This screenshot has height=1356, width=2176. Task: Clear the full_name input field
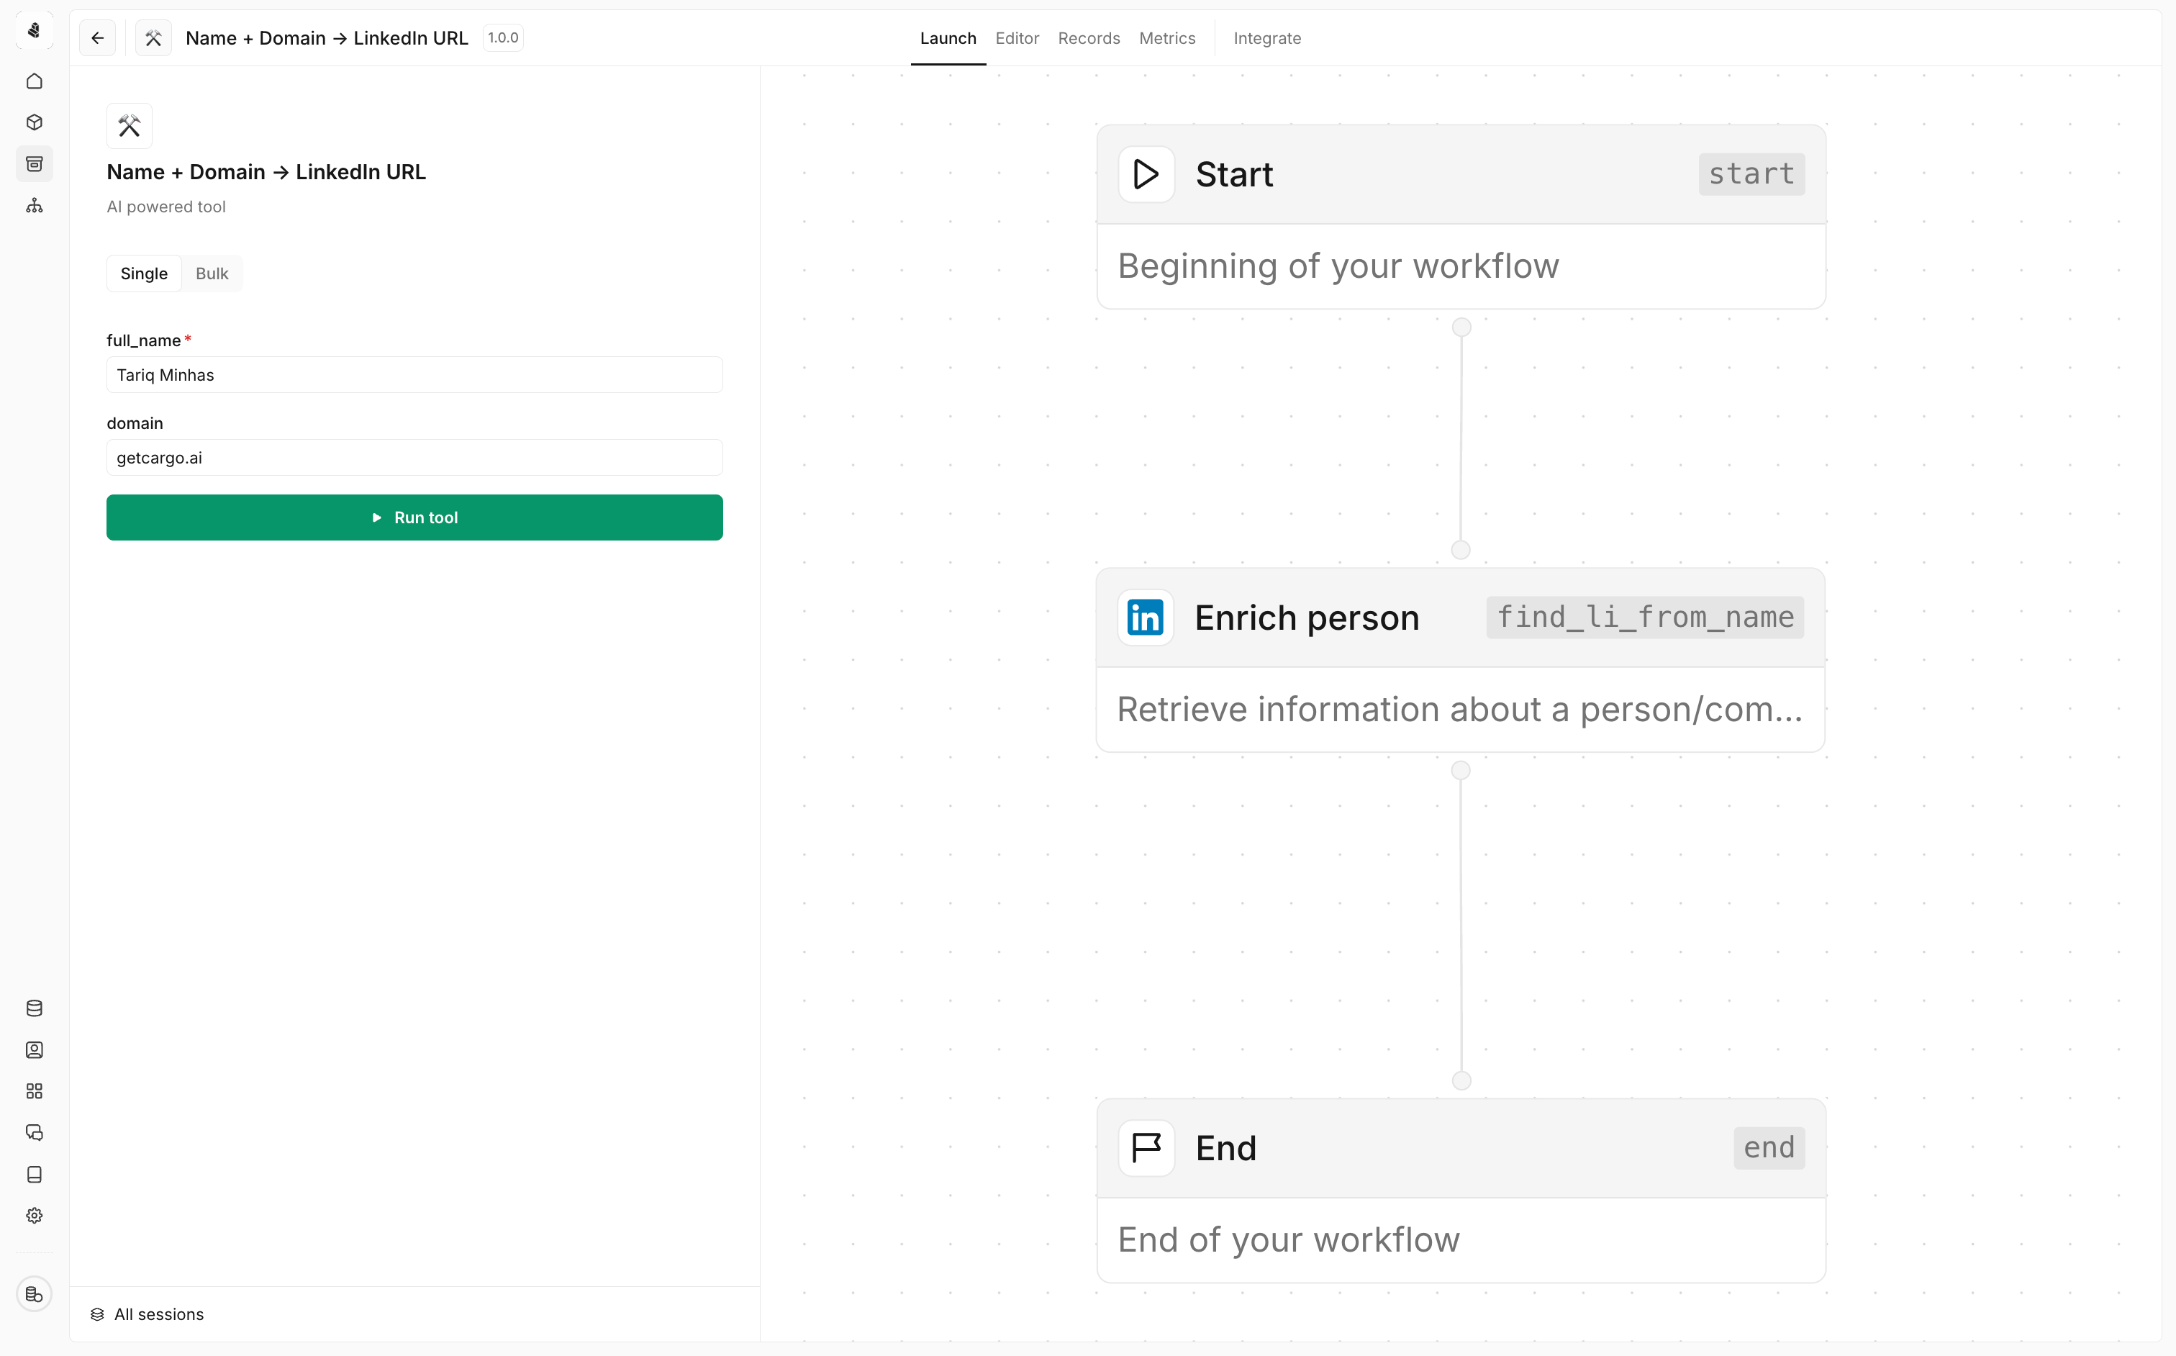click(x=414, y=375)
